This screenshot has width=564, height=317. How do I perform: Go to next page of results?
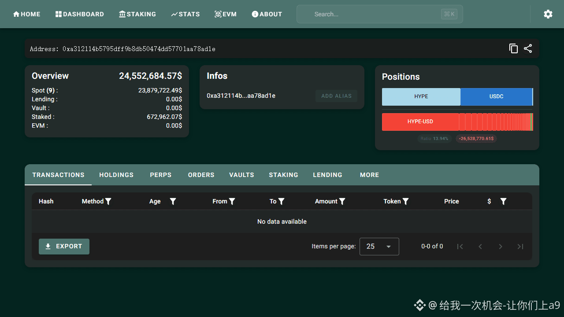[x=501, y=247]
